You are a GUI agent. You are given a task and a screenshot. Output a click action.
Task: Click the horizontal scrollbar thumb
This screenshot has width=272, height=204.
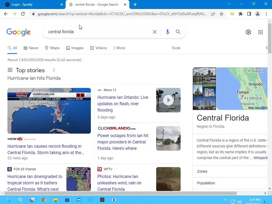121,193
